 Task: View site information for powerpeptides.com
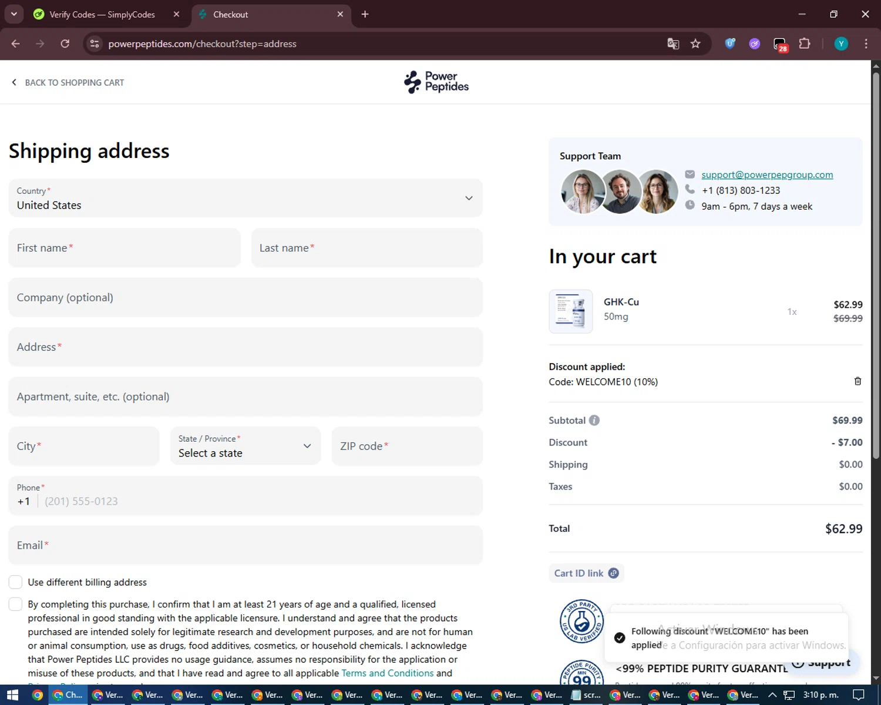pyautogui.click(x=95, y=43)
